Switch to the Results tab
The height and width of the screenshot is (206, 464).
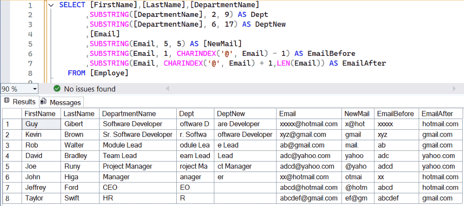[x=20, y=102]
